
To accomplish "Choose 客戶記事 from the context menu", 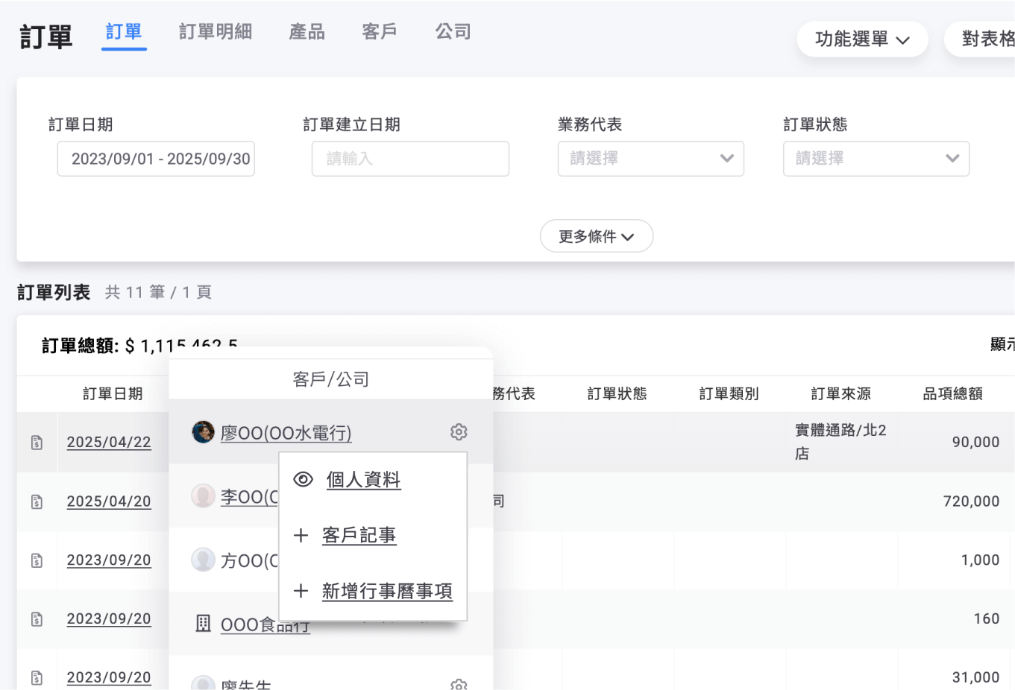I will tap(360, 535).
